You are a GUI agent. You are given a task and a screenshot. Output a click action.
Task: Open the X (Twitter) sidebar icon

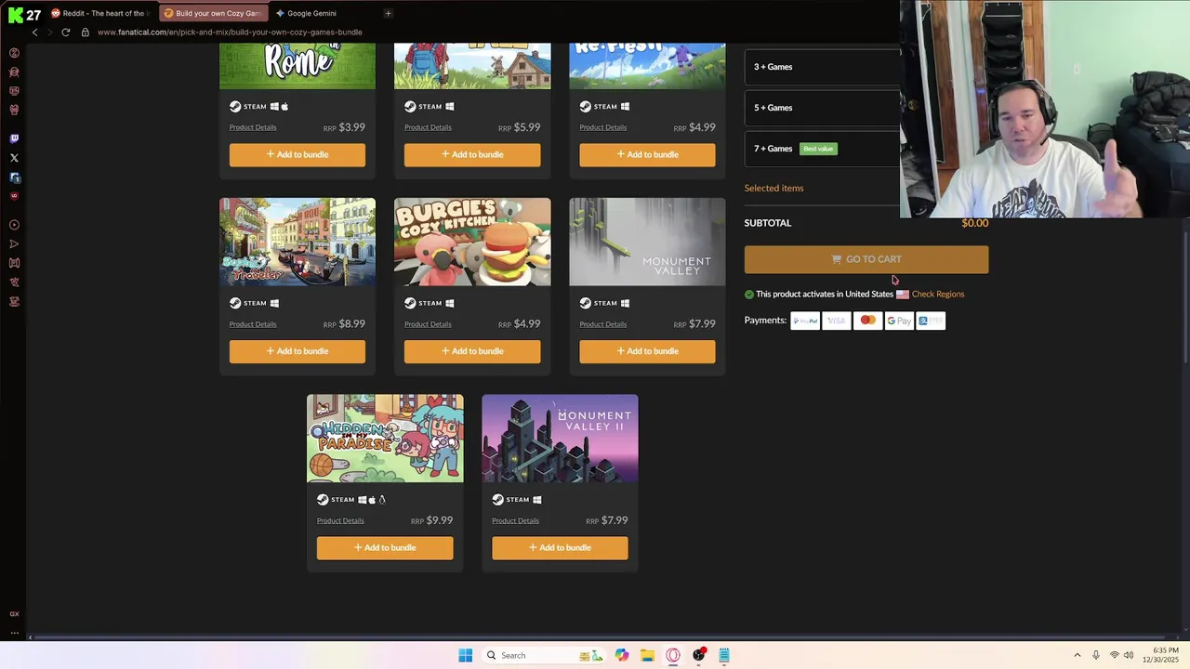(14, 158)
